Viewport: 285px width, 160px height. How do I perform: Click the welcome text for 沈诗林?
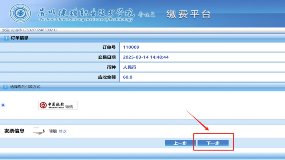tap(29, 30)
